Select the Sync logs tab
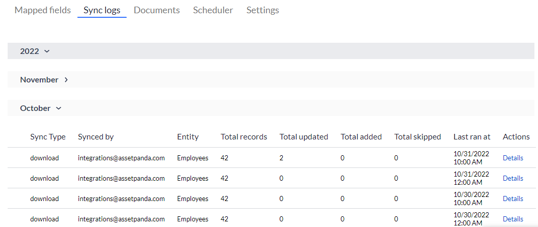Screen dimensions: 538x227 point(102,10)
